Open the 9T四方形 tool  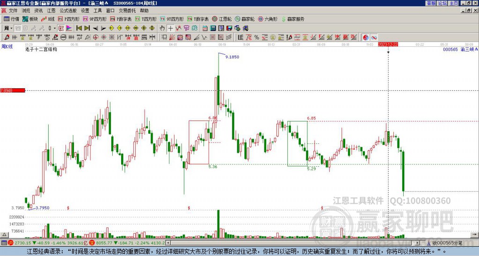pos(172,19)
